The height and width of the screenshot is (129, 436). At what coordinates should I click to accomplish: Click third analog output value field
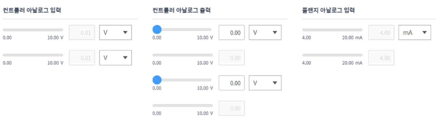point(231,83)
